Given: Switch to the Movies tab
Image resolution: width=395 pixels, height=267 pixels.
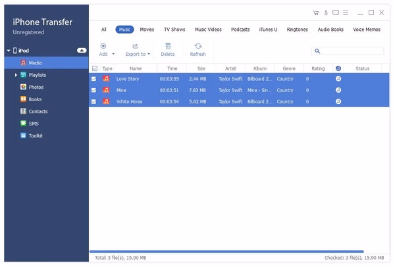Looking at the screenshot, I should coord(147,30).
